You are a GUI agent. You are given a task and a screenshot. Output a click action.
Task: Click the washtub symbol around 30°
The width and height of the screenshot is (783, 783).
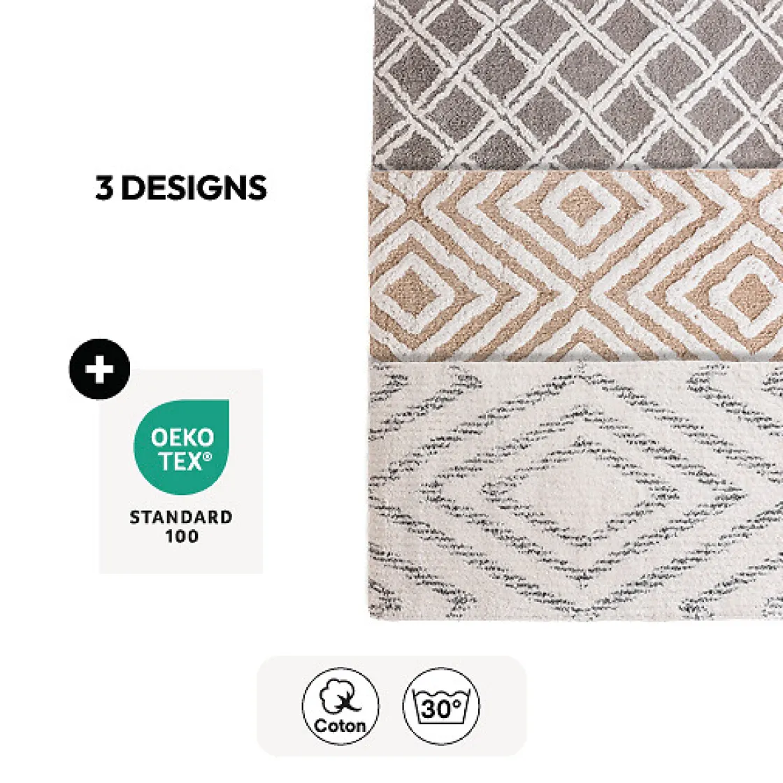[x=441, y=707]
